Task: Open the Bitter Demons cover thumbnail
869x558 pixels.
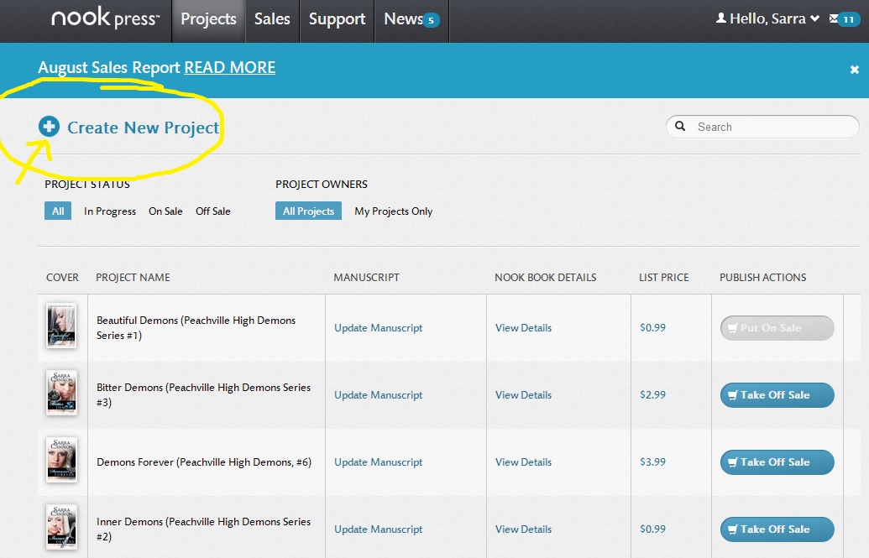Action: click(x=61, y=393)
